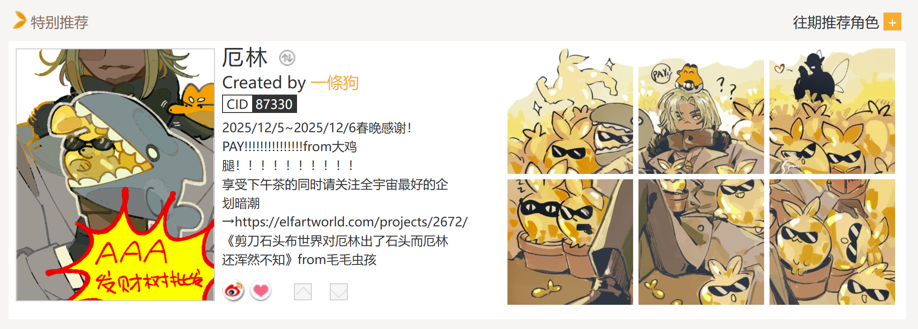Open thumbnail with PAY speech bubble
The width and height of the screenshot is (918, 329).
coord(701,111)
